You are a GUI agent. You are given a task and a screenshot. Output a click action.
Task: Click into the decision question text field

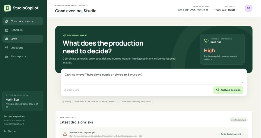click(x=154, y=77)
